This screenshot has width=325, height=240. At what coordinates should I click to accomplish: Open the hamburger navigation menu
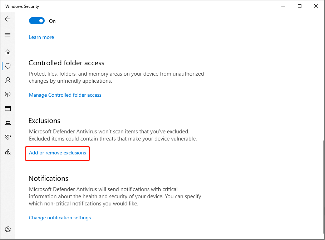(8, 35)
